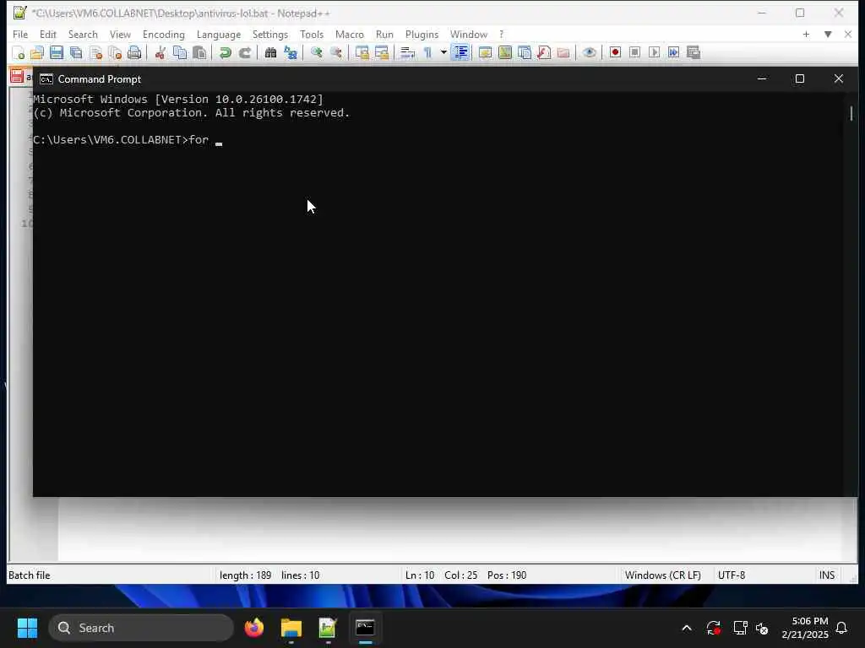Click the Batch file label in status bar

click(30, 575)
